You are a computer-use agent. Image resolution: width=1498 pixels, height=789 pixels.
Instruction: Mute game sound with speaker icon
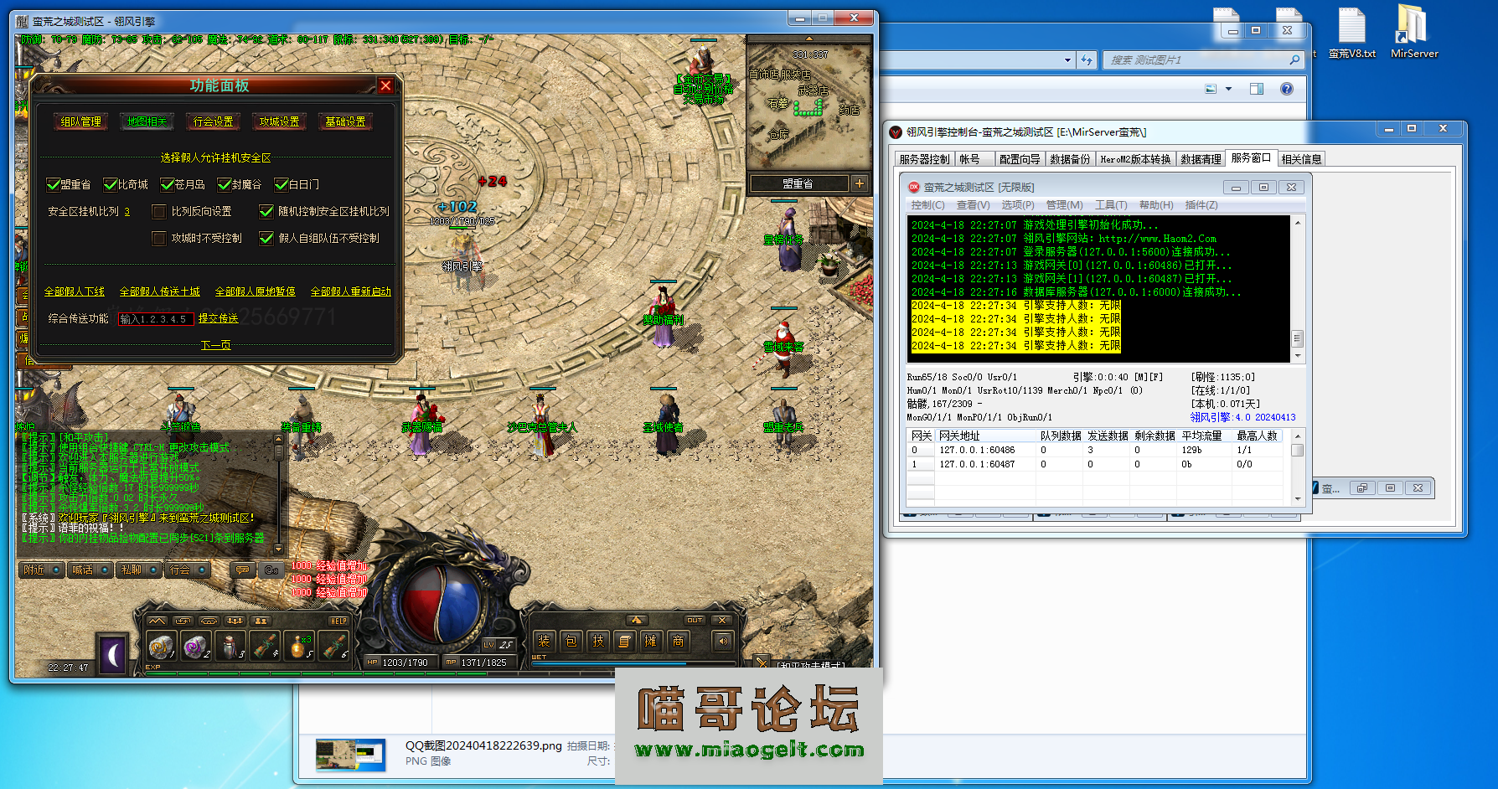722,641
